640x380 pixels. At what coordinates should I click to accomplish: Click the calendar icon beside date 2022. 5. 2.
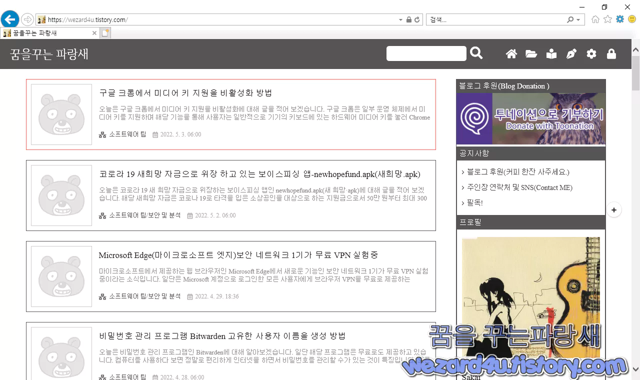coord(189,215)
